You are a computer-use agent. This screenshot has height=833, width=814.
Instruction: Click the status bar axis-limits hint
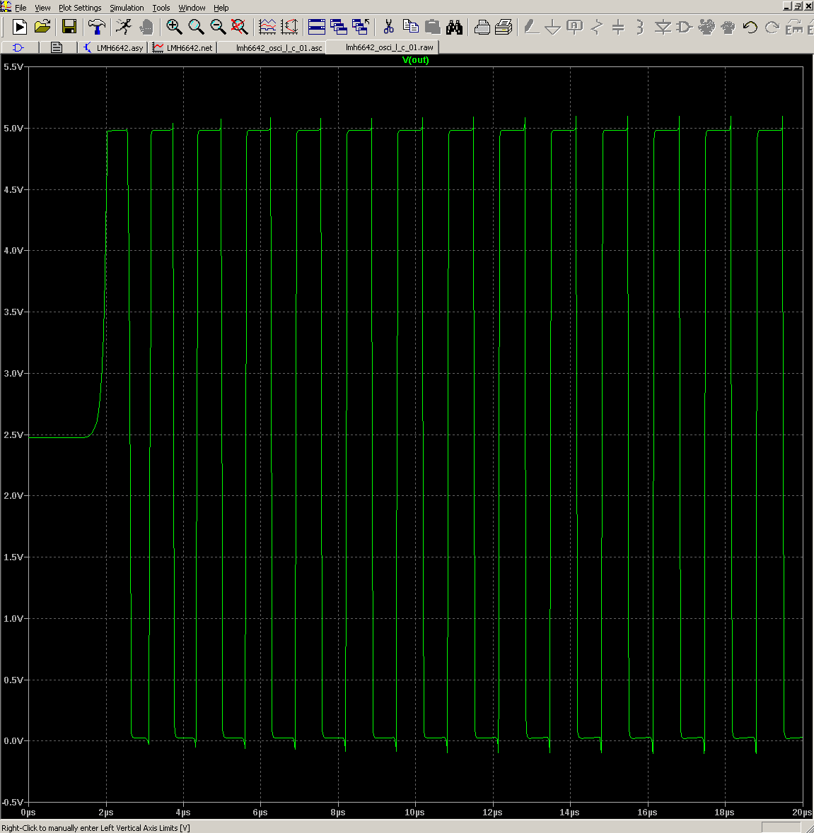point(95,828)
